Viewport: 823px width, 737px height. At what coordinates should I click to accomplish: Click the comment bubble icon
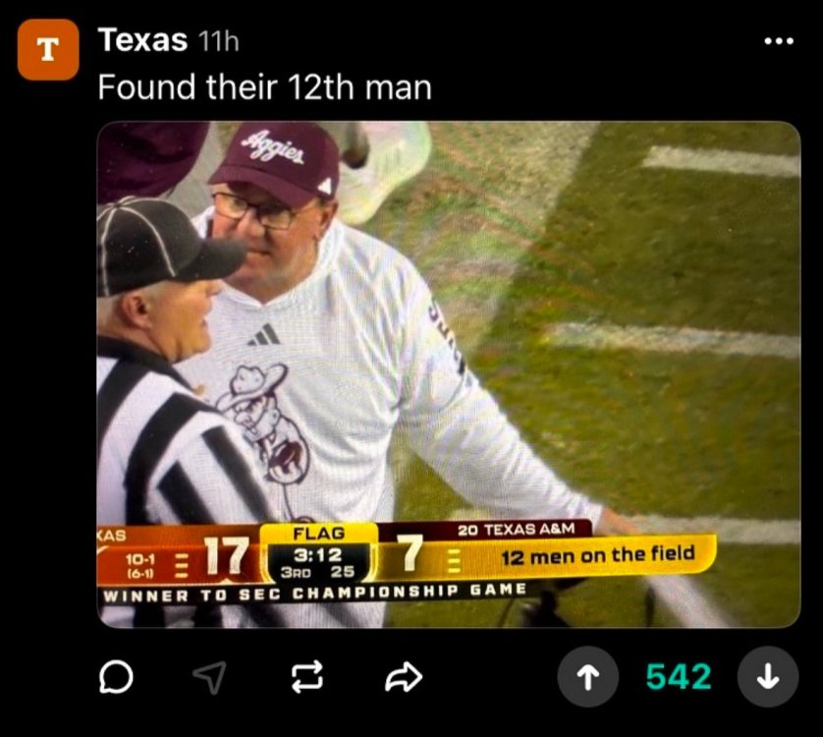coord(117,676)
